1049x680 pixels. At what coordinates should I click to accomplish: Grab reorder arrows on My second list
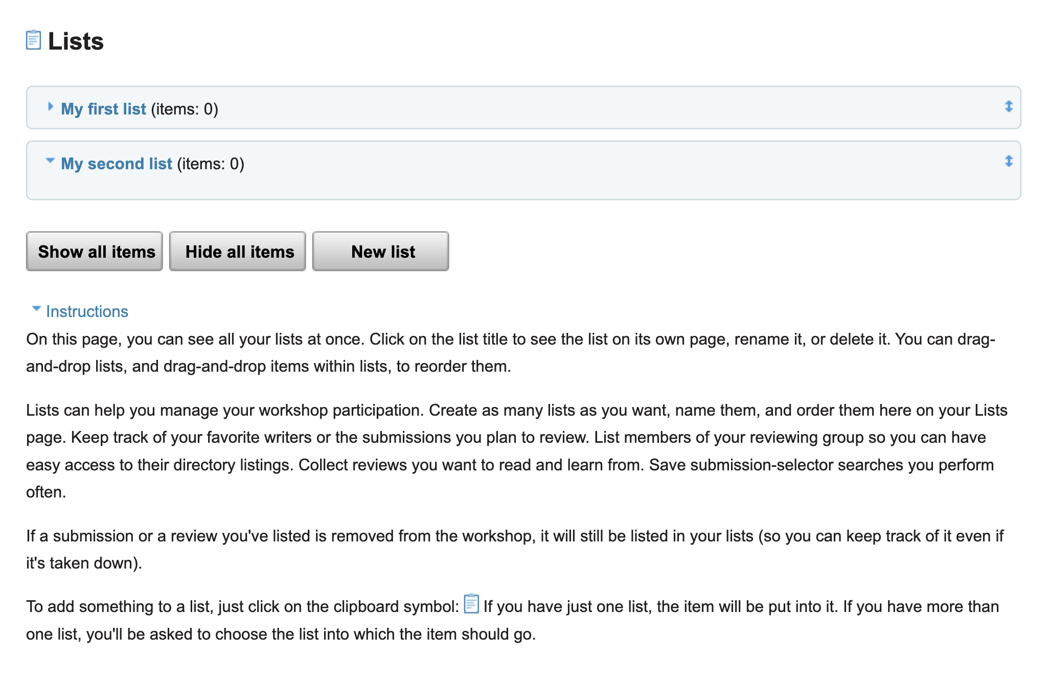click(1009, 161)
